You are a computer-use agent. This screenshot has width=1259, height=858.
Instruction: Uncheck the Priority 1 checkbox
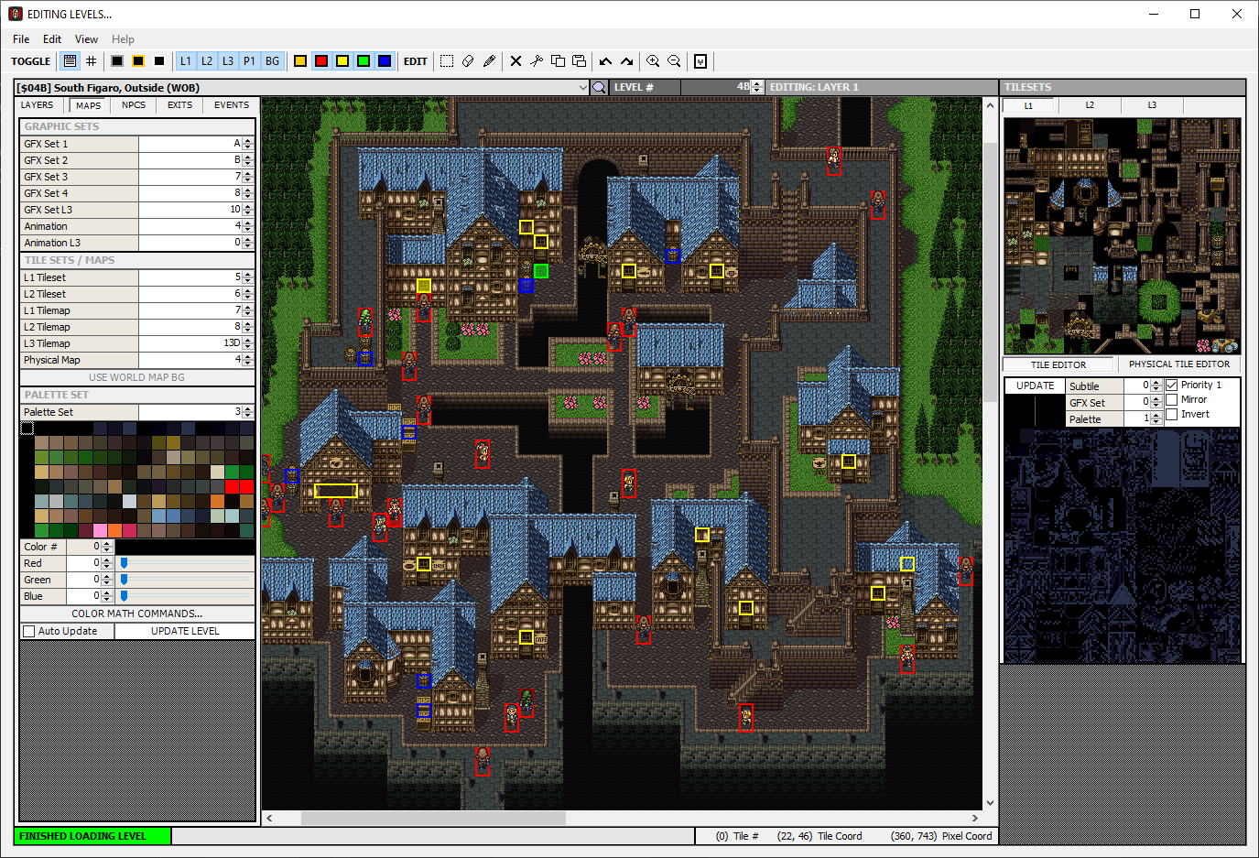point(1171,386)
